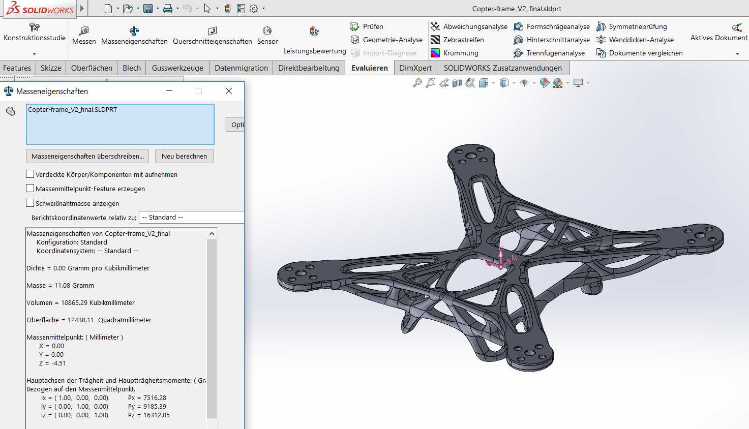Check Massenmittelpunkt-Feature erzeugen
749x429 pixels.
pos(30,188)
